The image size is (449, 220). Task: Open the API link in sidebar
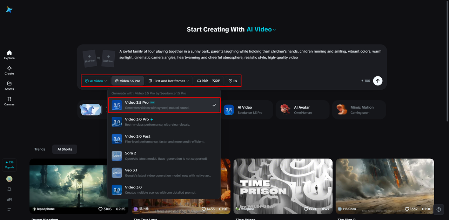point(9,199)
